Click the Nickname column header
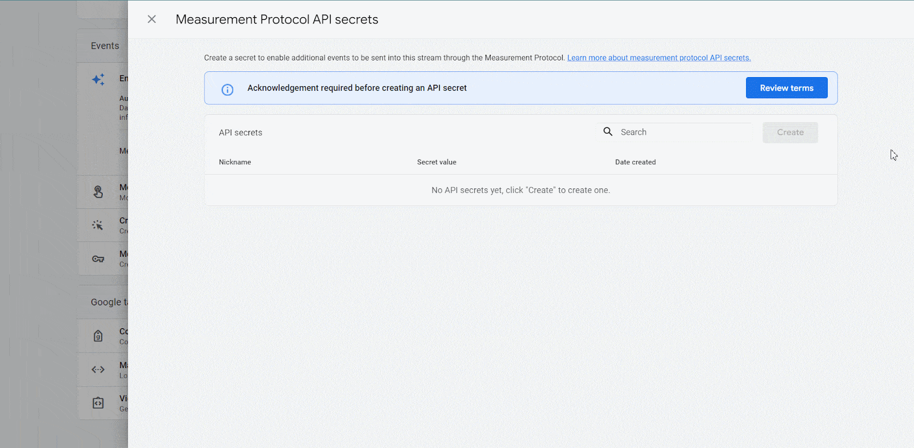The image size is (914, 448). 235,162
